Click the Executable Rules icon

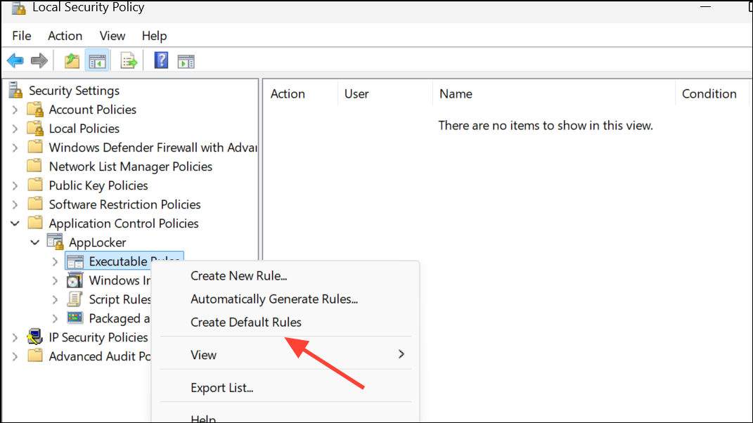click(75, 261)
